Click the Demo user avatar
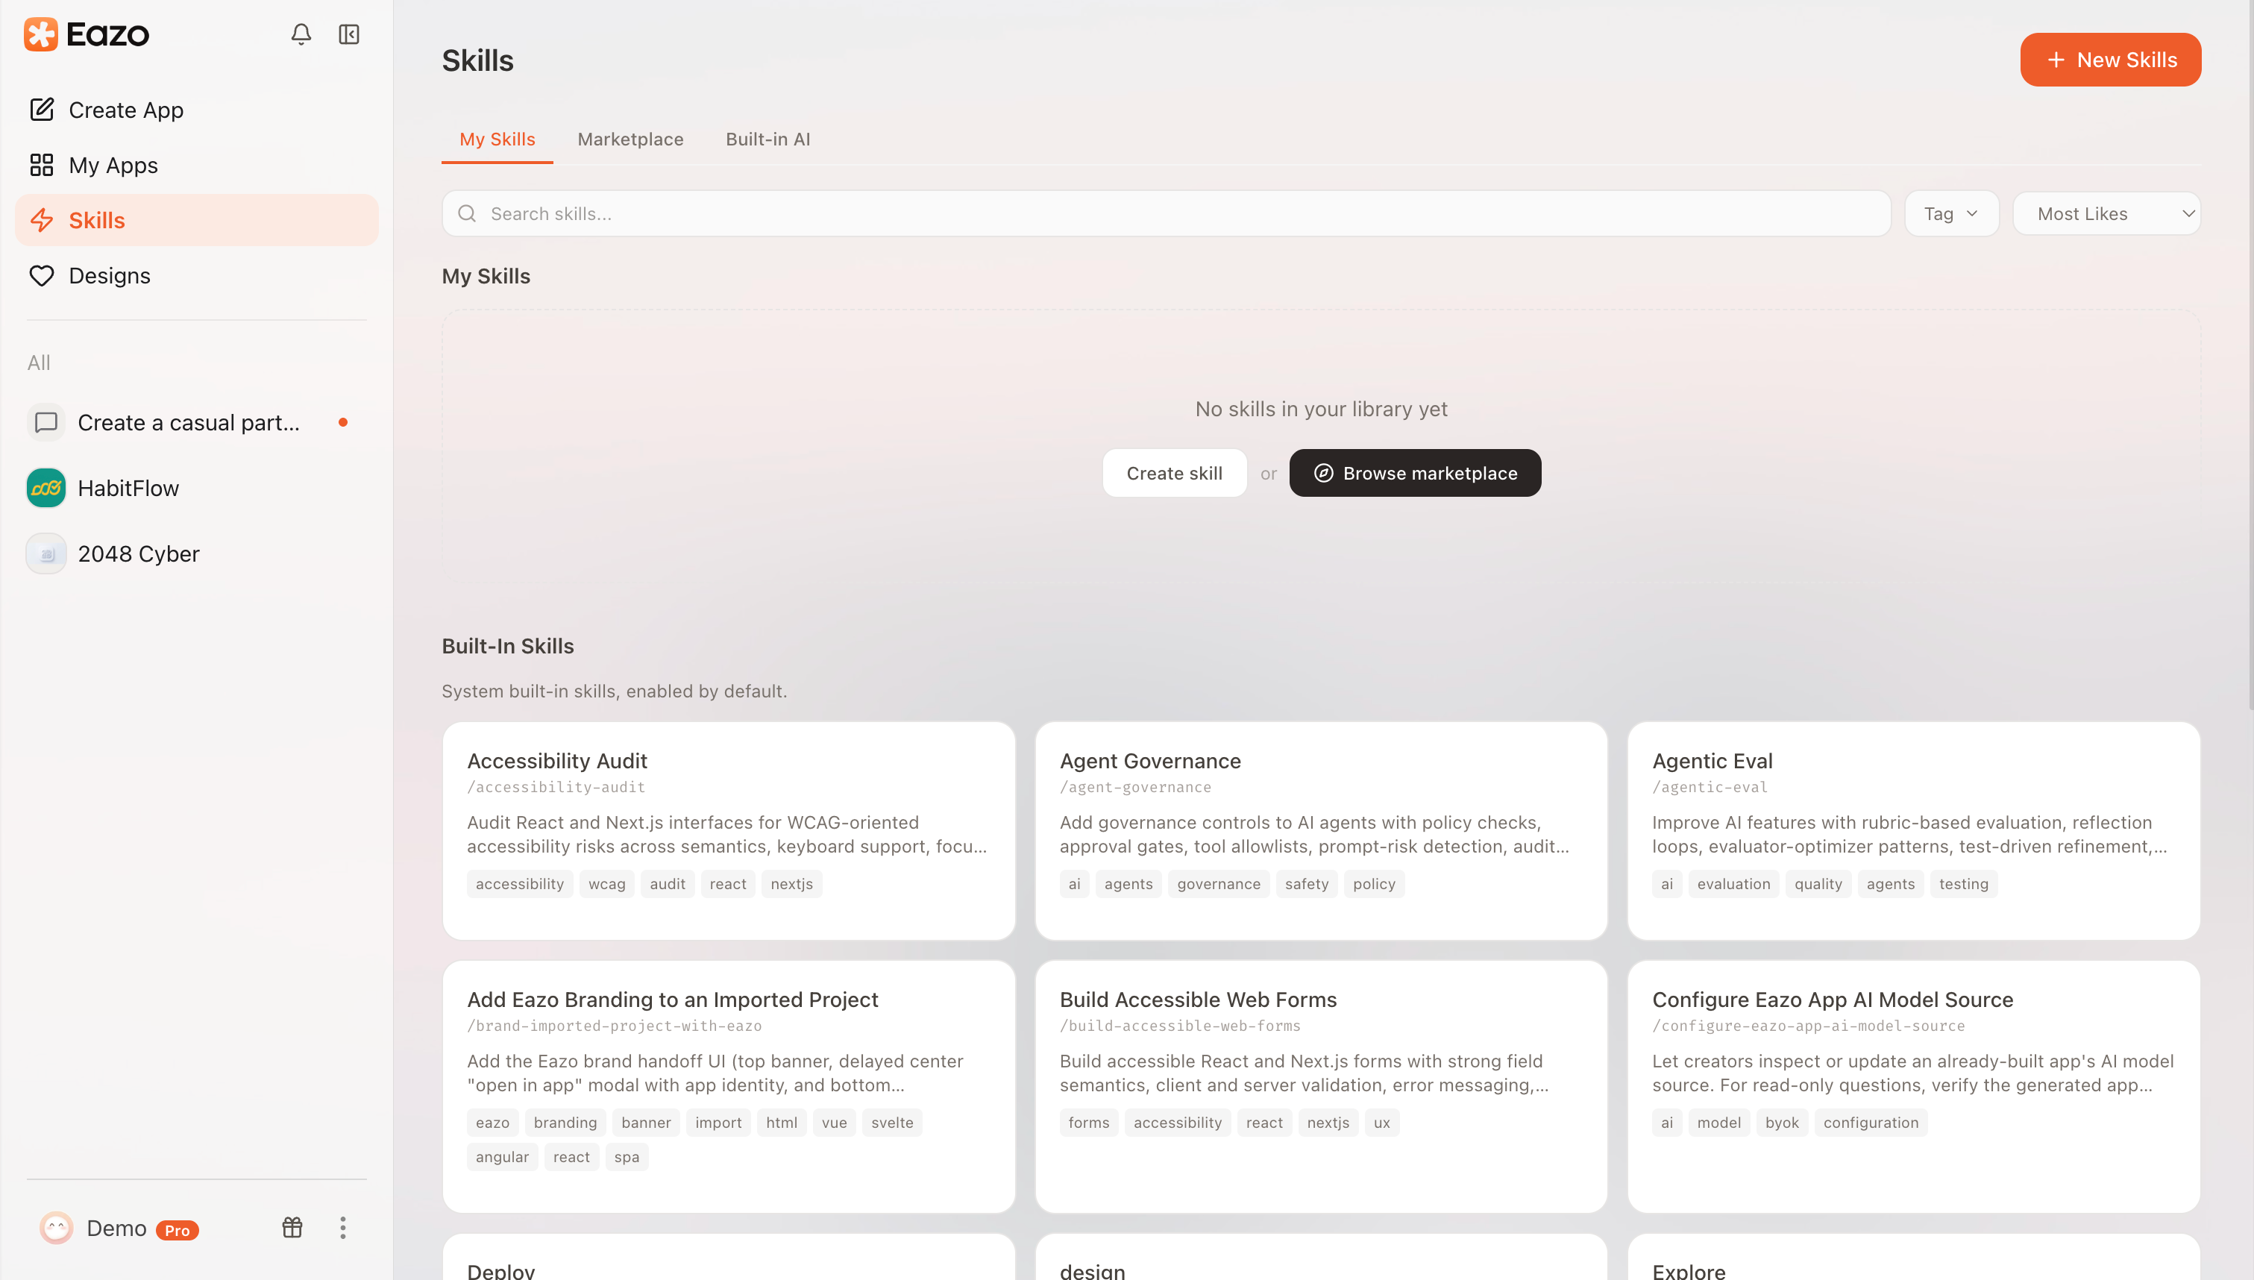Screen dimensions: 2254x1280 pyautogui.click(x=56, y=1228)
